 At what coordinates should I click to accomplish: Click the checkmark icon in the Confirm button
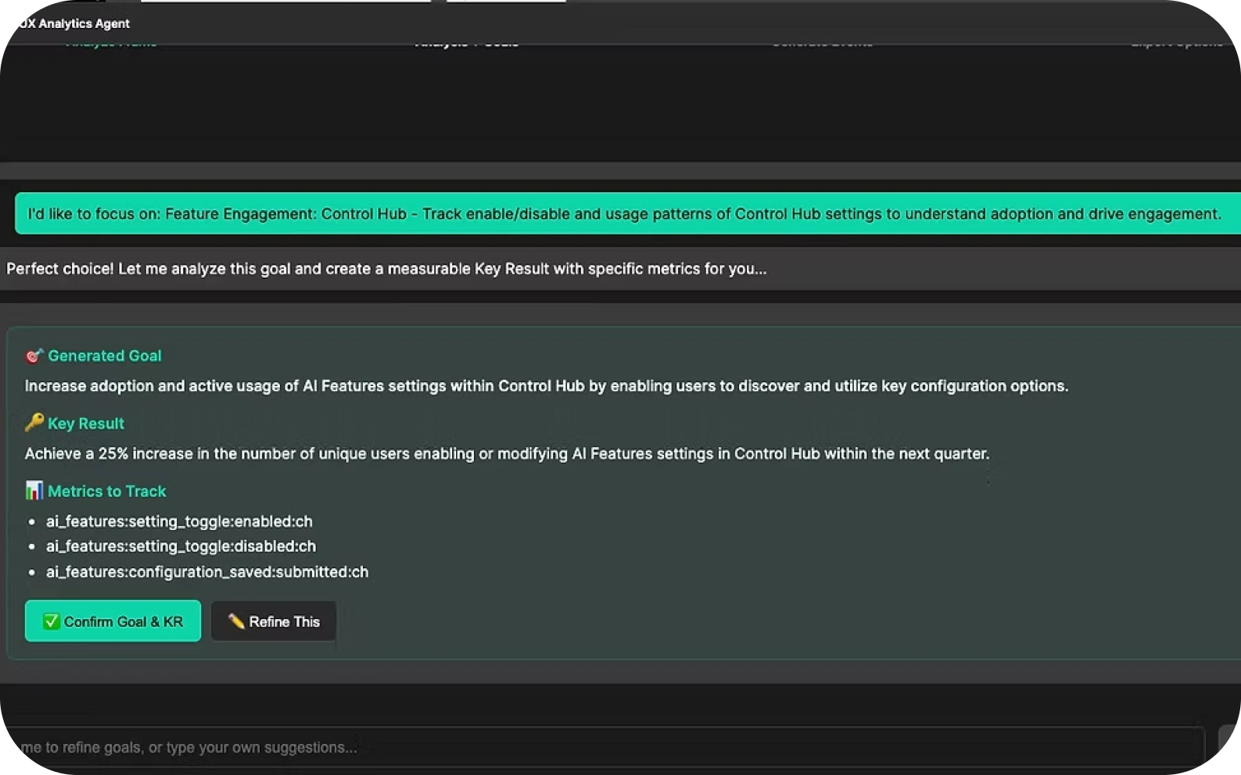click(x=51, y=622)
